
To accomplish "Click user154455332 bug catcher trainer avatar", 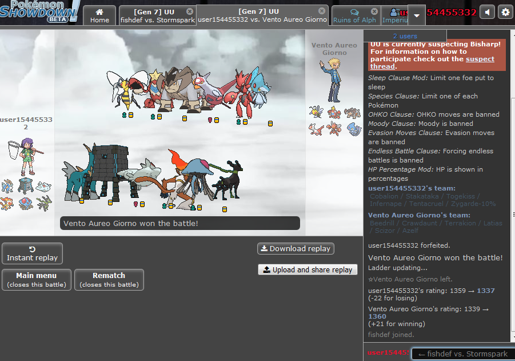I will [x=26, y=157].
